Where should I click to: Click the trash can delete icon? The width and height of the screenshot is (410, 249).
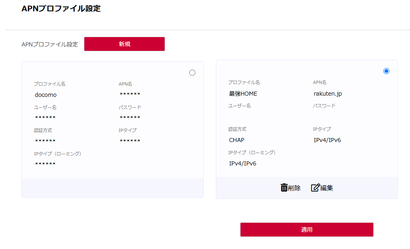[x=284, y=188]
